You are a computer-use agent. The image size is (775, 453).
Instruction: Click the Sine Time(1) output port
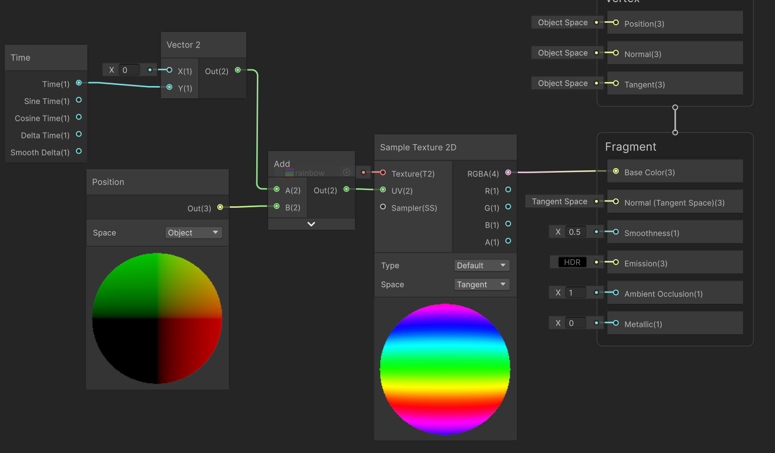click(x=79, y=100)
